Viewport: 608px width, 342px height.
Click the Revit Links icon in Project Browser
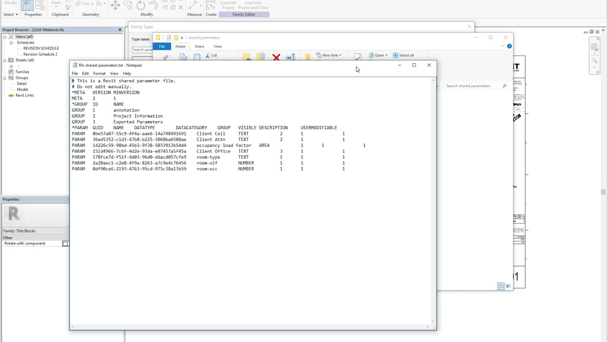(x=11, y=95)
